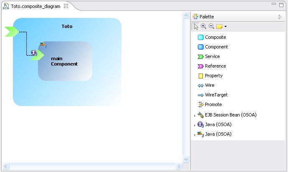288x172 pixels.
Task: Activate the Wire connection tool
Action: pyautogui.click(x=210, y=85)
